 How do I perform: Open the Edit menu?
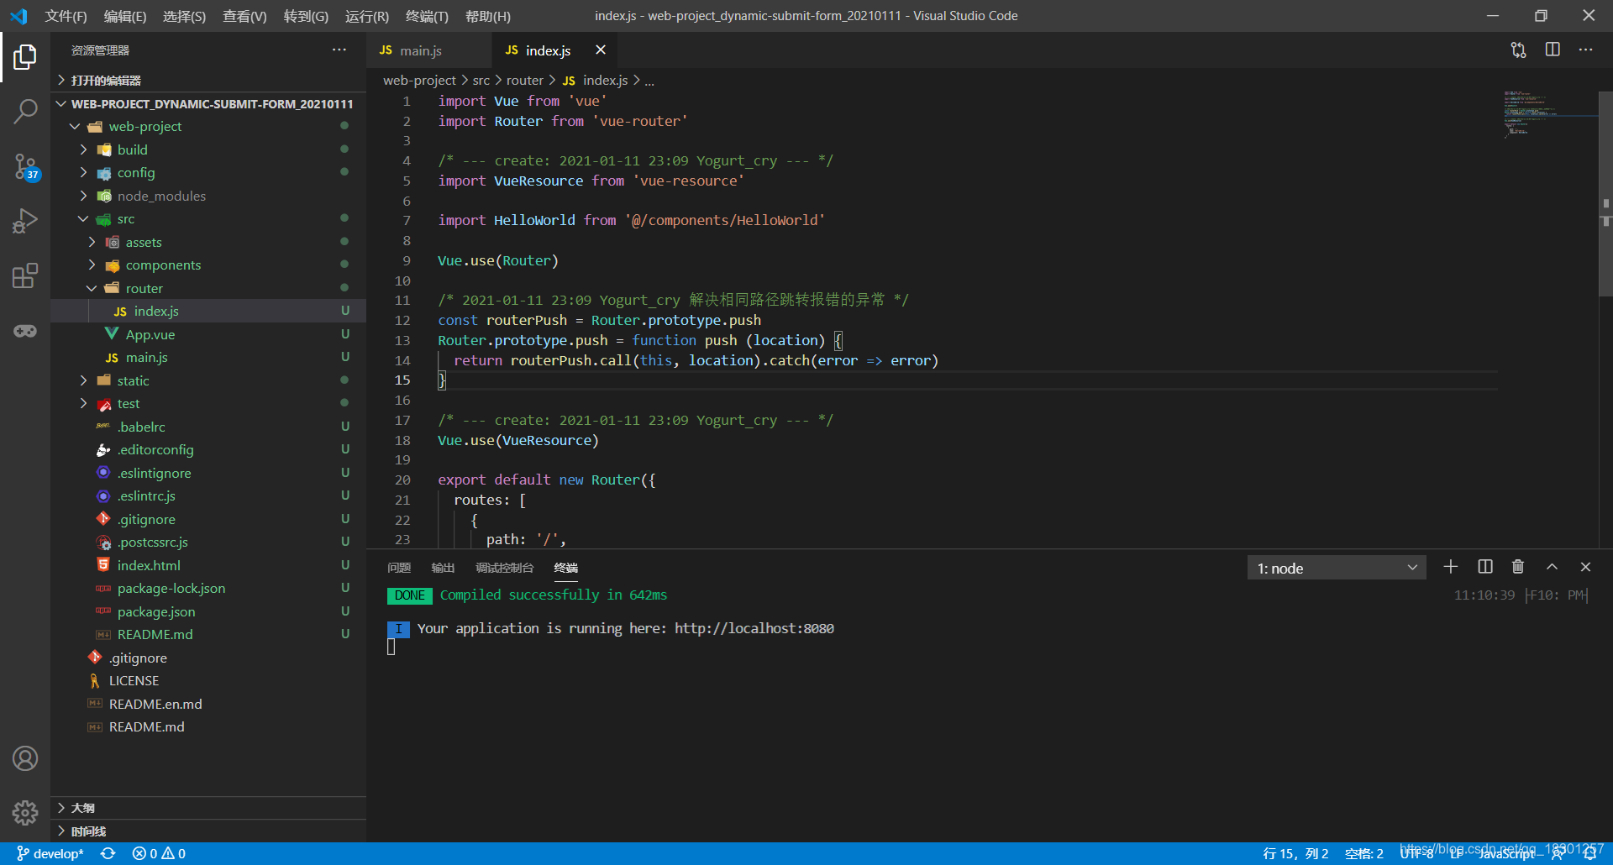(x=125, y=16)
